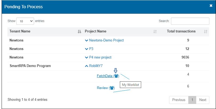Viewport: 216px width, 109px height.
Task: Click the Total transactions sort icon
Action: click(x=205, y=32)
